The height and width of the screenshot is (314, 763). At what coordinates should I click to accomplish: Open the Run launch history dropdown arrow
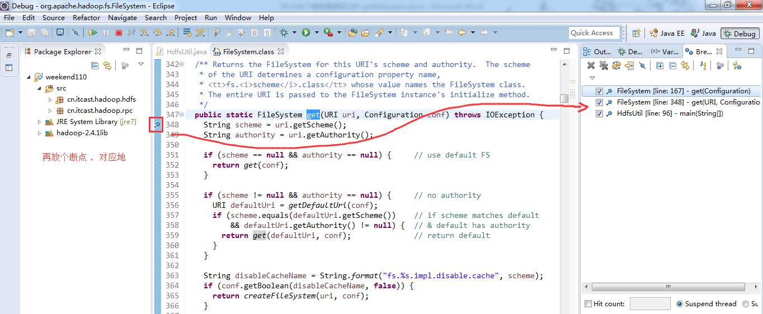[317, 32]
